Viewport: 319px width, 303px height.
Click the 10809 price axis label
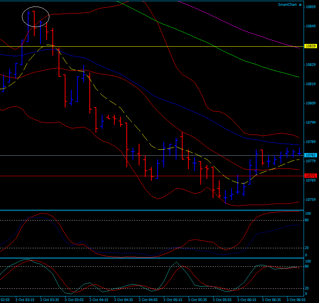pyautogui.click(x=311, y=103)
